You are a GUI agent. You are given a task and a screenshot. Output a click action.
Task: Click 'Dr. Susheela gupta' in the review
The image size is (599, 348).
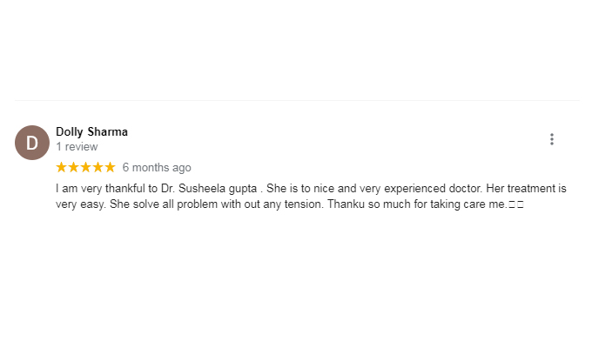(209, 189)
